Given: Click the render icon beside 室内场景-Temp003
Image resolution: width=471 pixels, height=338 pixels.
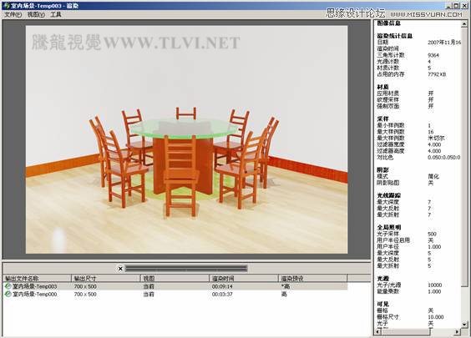Looking at the screenshot, I should point(8,286).
